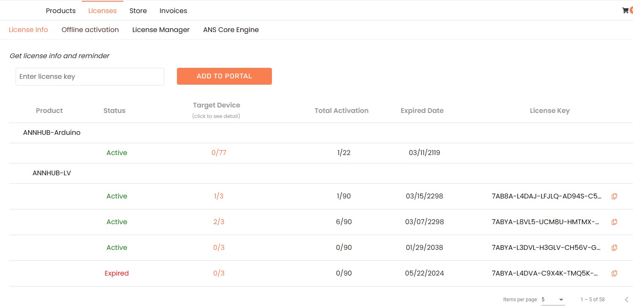Copy license key 7AB8A-L4DAJ-LFJLQ
Image resolution: width=633 pixels, height=308 pixels.
[x=614, y=196]
